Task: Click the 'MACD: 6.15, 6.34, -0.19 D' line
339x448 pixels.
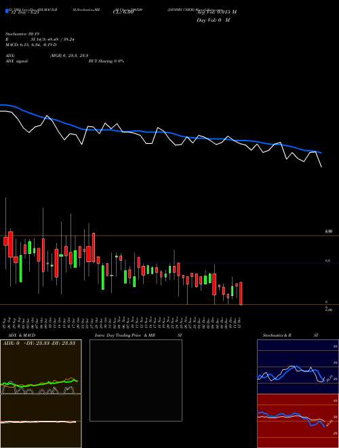Action: click(31, 45)
